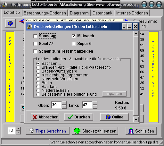The height and width of the screenshot is (146, 164).
Task: Click the blue left arrow for previous draw
Action: click(22, 21)
